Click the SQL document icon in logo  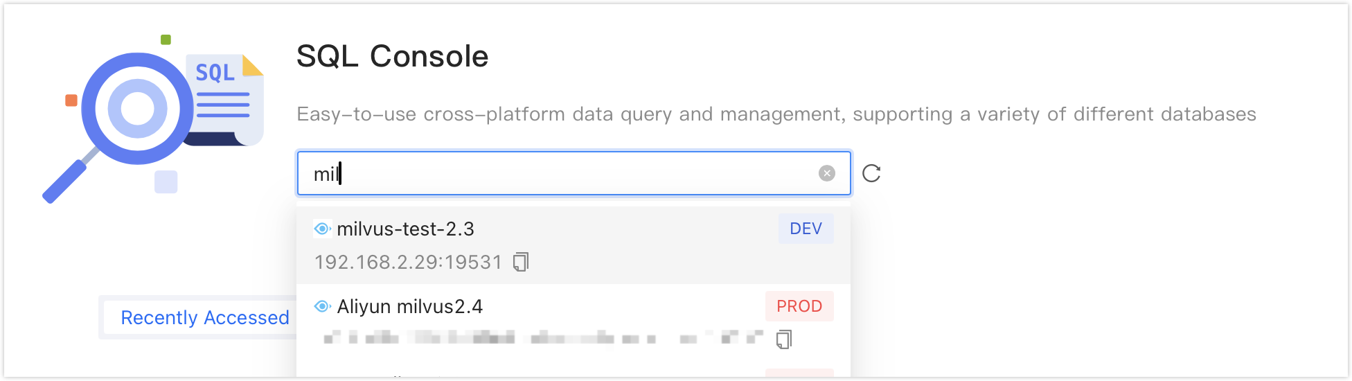pos(225,100)
